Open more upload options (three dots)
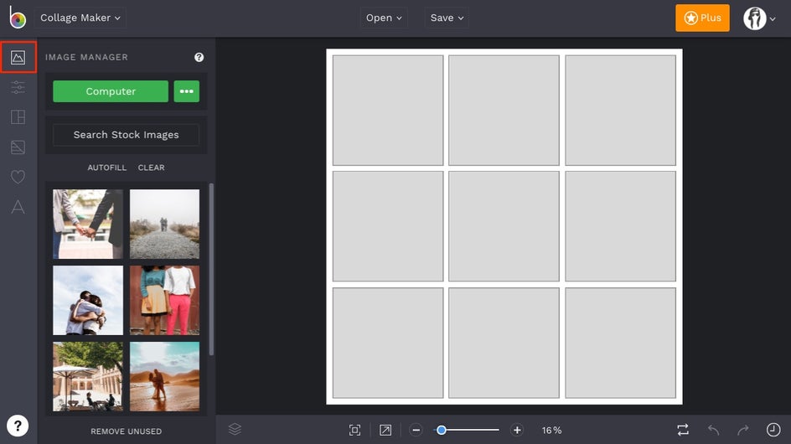 (x=187, y=91)
